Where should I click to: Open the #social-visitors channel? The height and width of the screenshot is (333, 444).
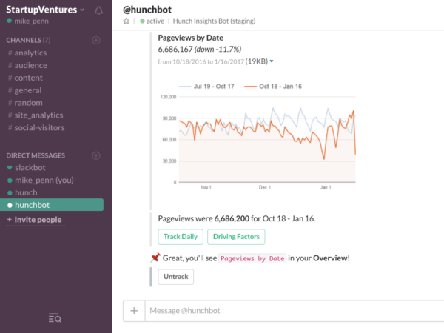pos(40,127)
